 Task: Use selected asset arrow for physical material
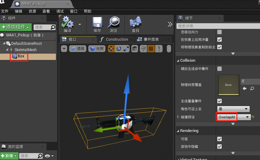[x=245, y=88]
